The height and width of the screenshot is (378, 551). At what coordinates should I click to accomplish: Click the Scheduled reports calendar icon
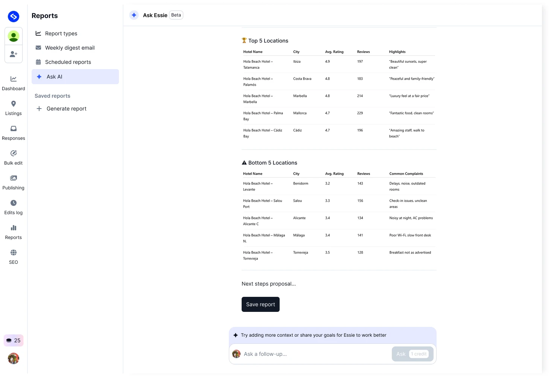(38, 62)
